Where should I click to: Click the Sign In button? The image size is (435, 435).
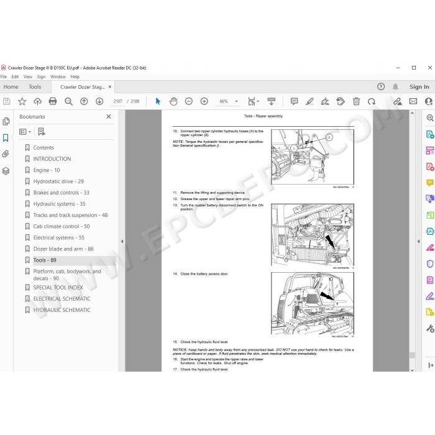click(x=419, y=87)
